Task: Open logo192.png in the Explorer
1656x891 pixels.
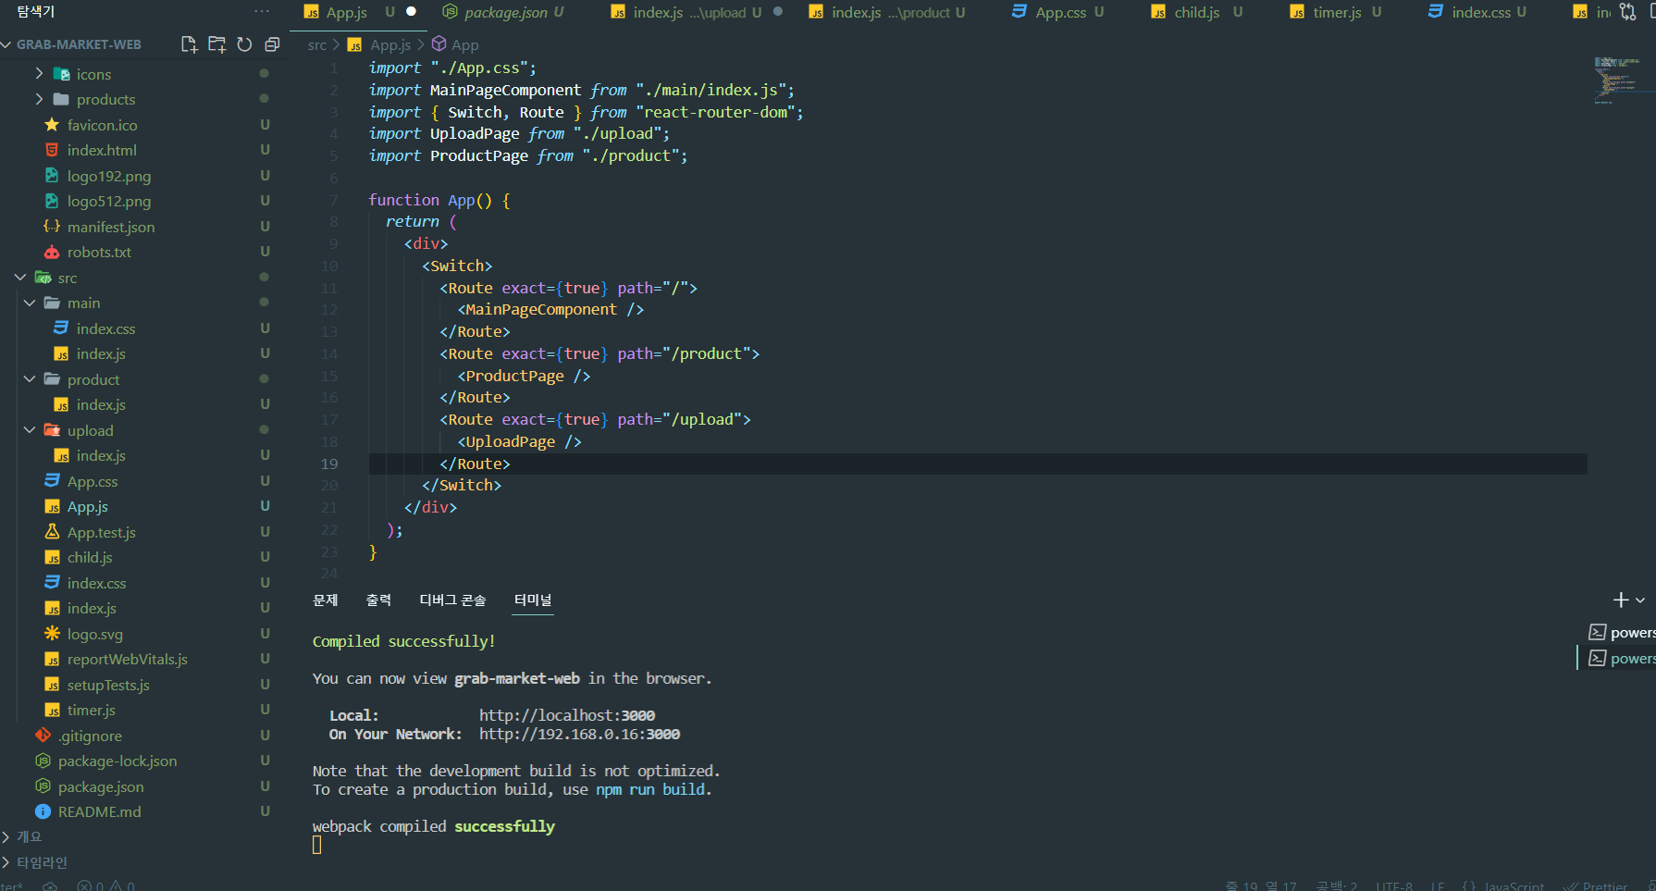Action: 108,176
